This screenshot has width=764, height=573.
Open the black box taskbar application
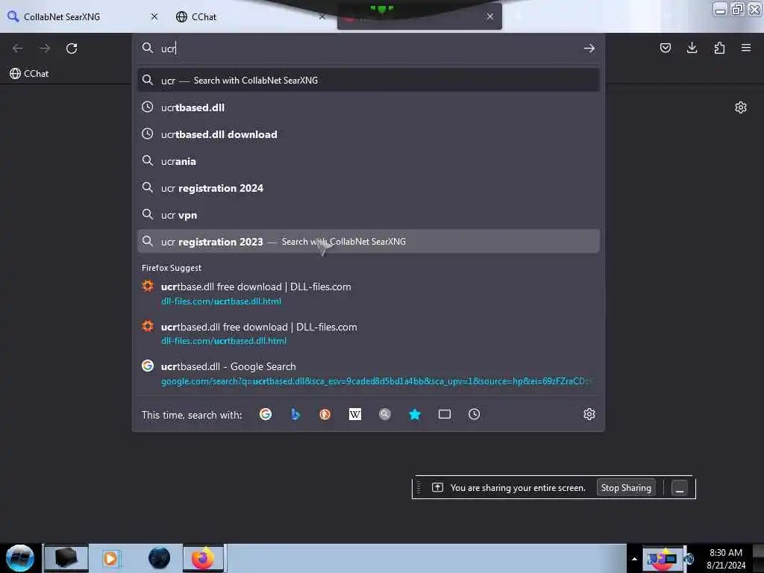pyautogui.click(x=66, y=558)
